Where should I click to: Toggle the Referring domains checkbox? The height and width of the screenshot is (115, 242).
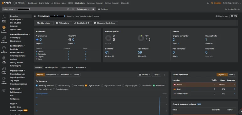[x=36, y=85]
